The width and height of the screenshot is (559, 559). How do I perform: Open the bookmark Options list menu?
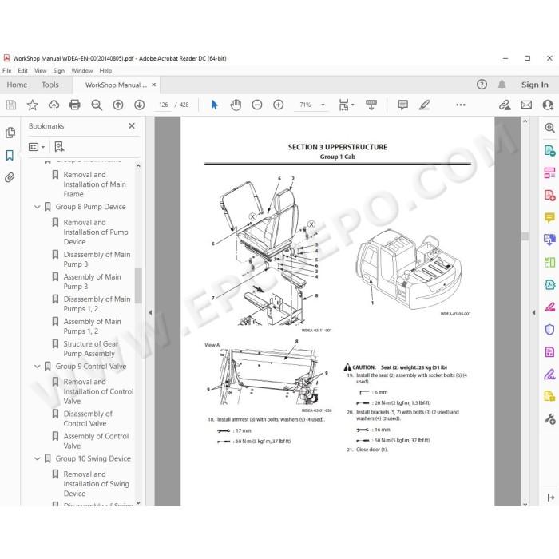point(37,147)
